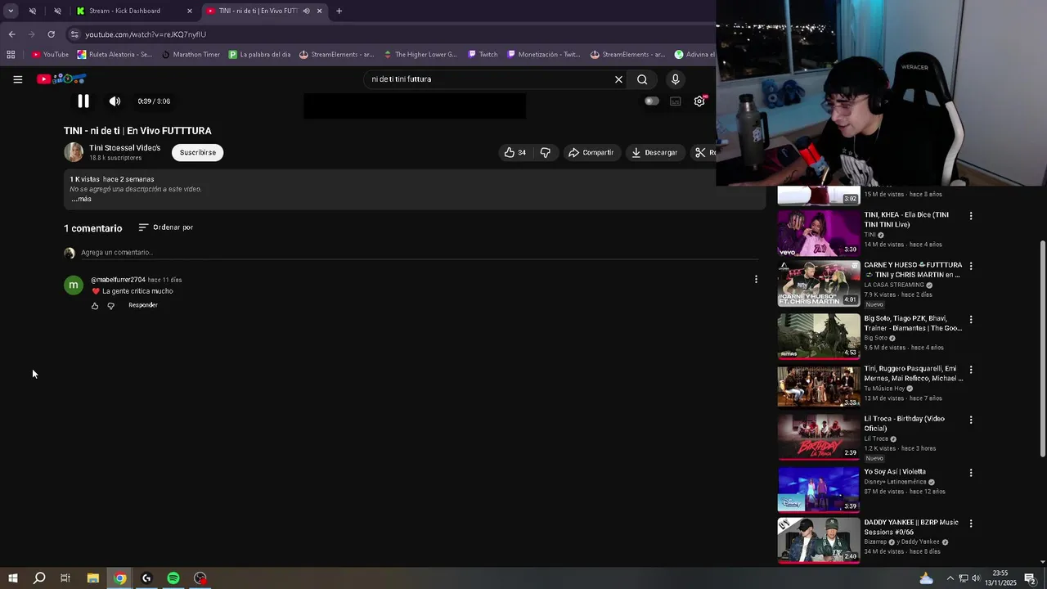Open File Explorer from the taskbar
The width and height of the screenshot is (1047, 589).
click(92, 578)
